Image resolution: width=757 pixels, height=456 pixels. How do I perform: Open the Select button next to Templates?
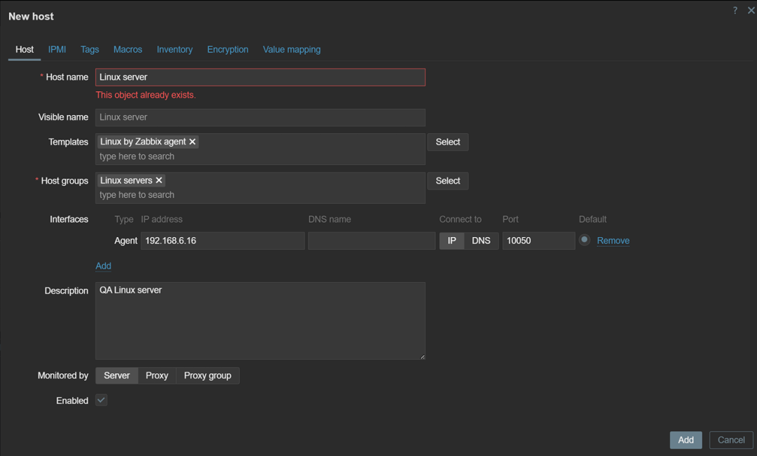click(447, 142)
